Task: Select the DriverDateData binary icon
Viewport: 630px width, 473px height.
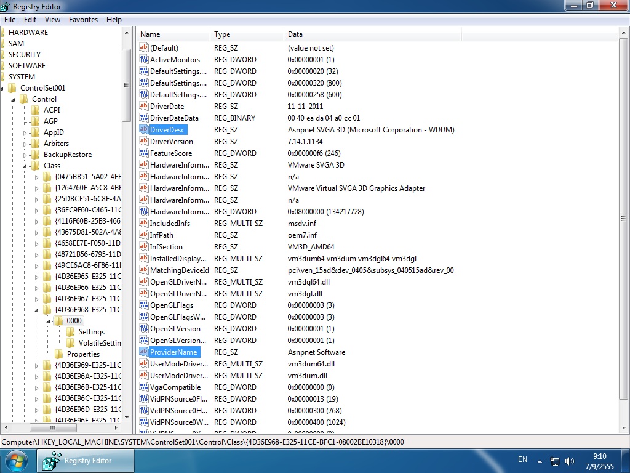Action: tap(143, 118)
